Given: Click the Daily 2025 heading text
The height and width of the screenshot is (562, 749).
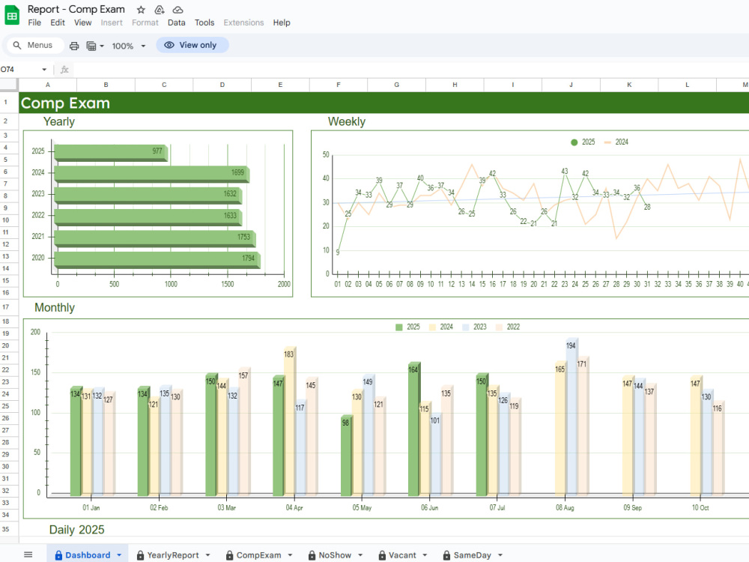Looking at the screenshot, I should pos(76,530).
